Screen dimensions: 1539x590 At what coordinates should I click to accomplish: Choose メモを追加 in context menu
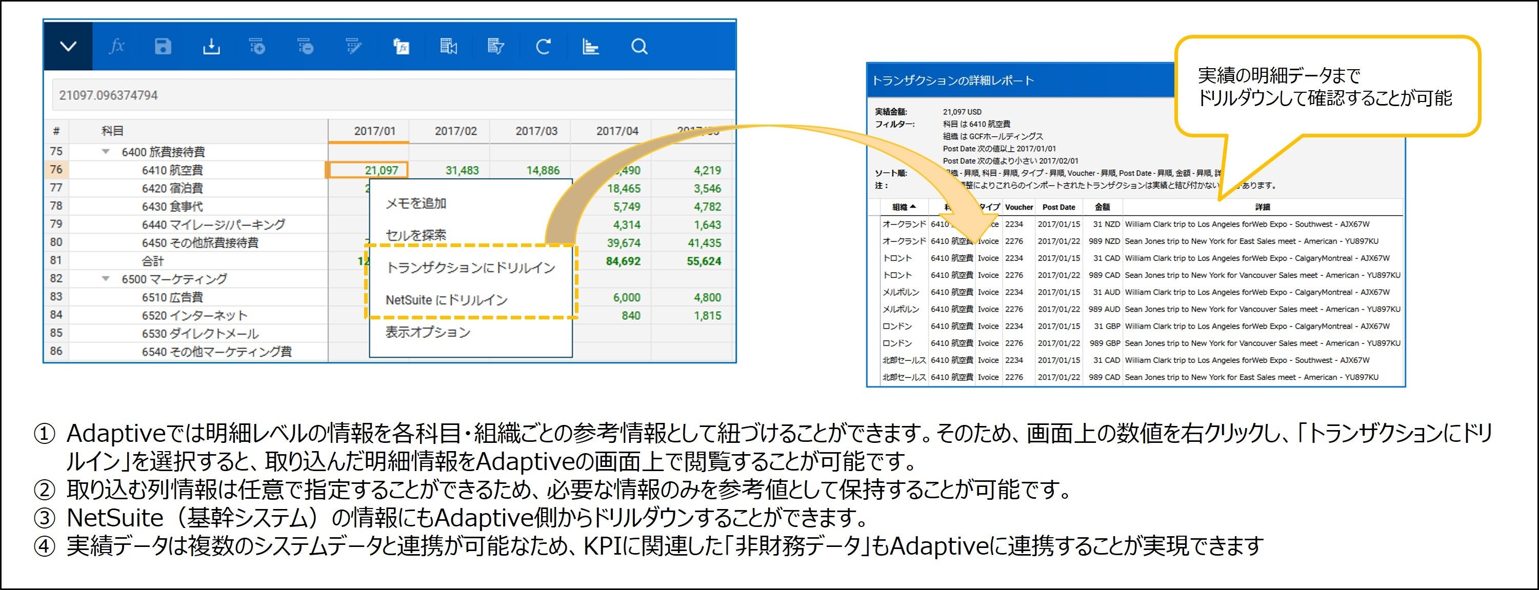(x=416, y=204)
